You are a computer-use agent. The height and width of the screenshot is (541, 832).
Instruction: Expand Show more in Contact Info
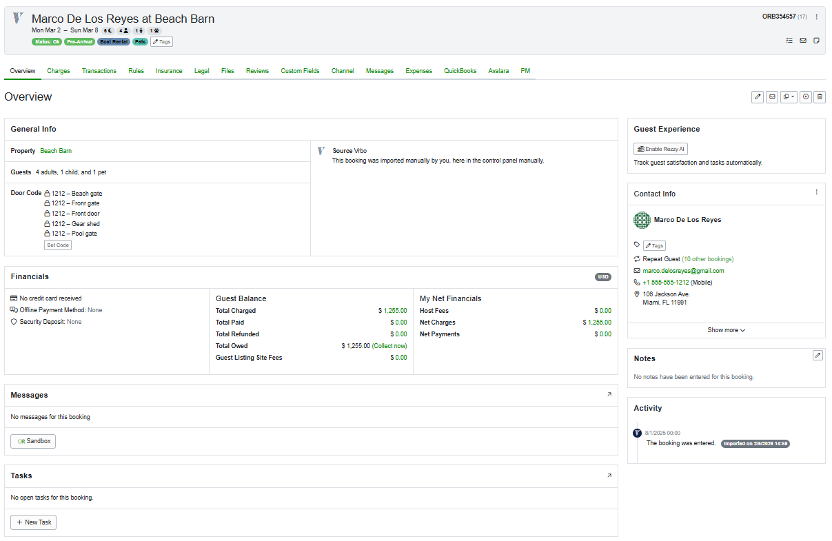[726, 330]
